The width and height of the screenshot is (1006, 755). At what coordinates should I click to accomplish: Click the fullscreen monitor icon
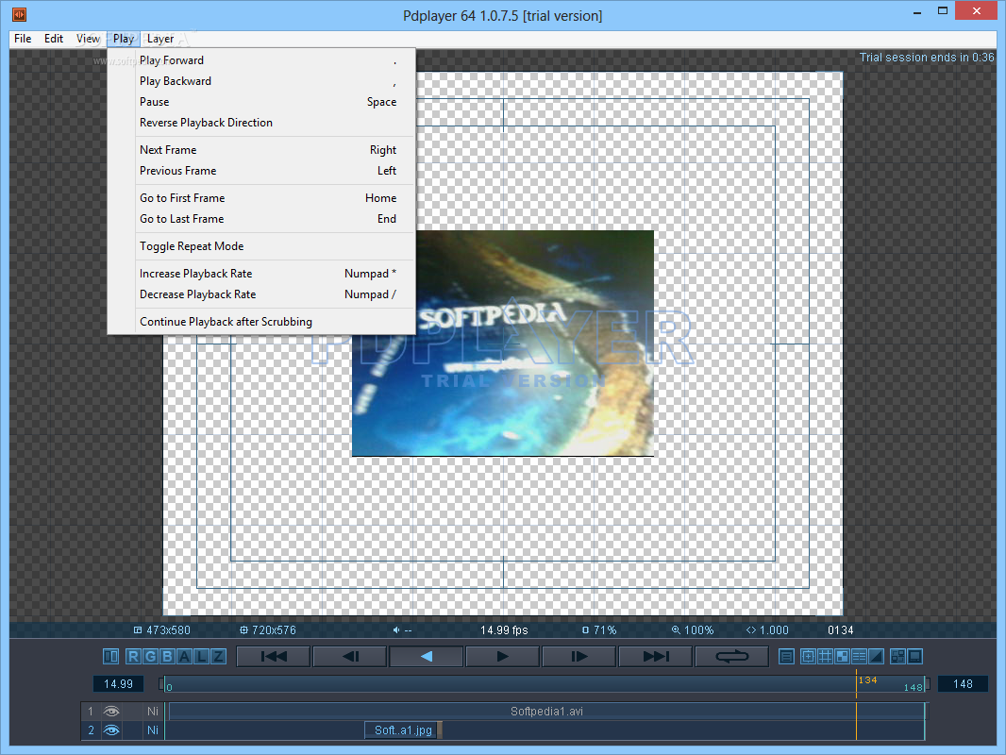[915, 656]
